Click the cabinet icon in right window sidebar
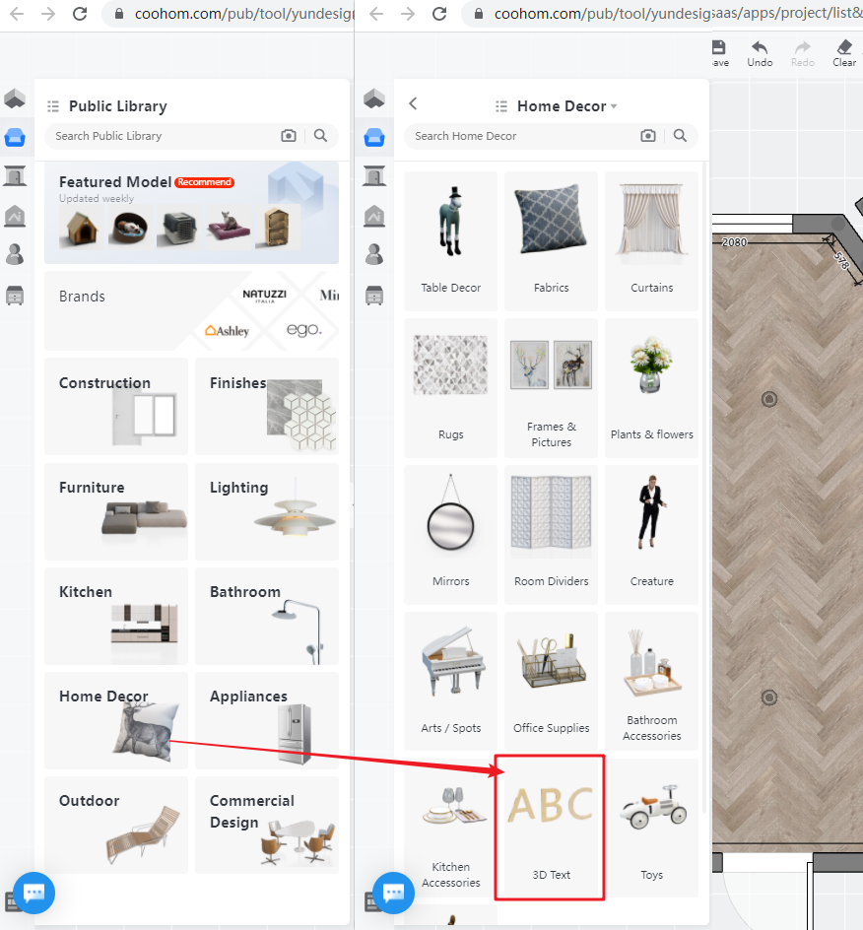863x930 pixels. tap(374, 295)
